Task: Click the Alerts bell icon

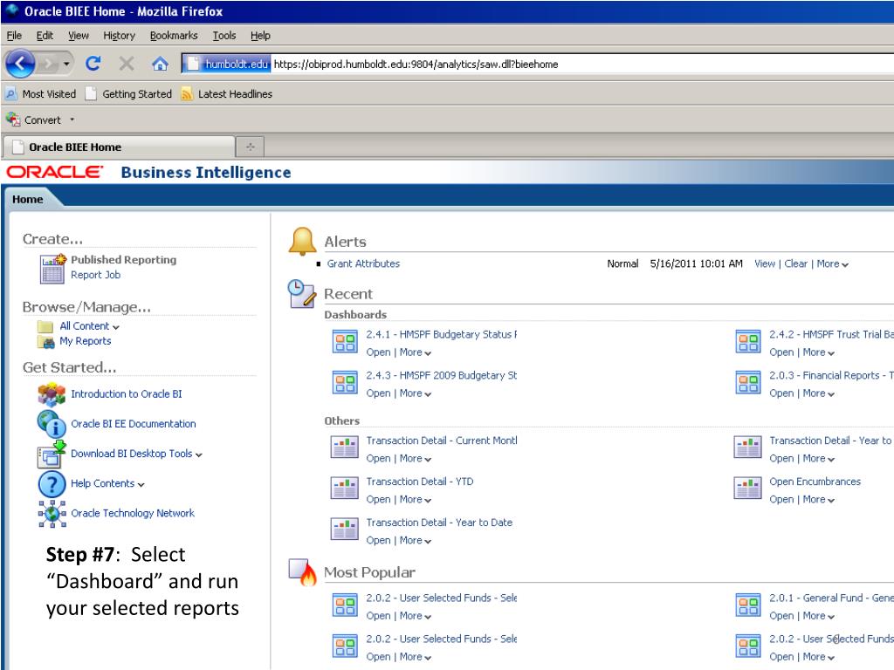Action: tap(302, 242)
